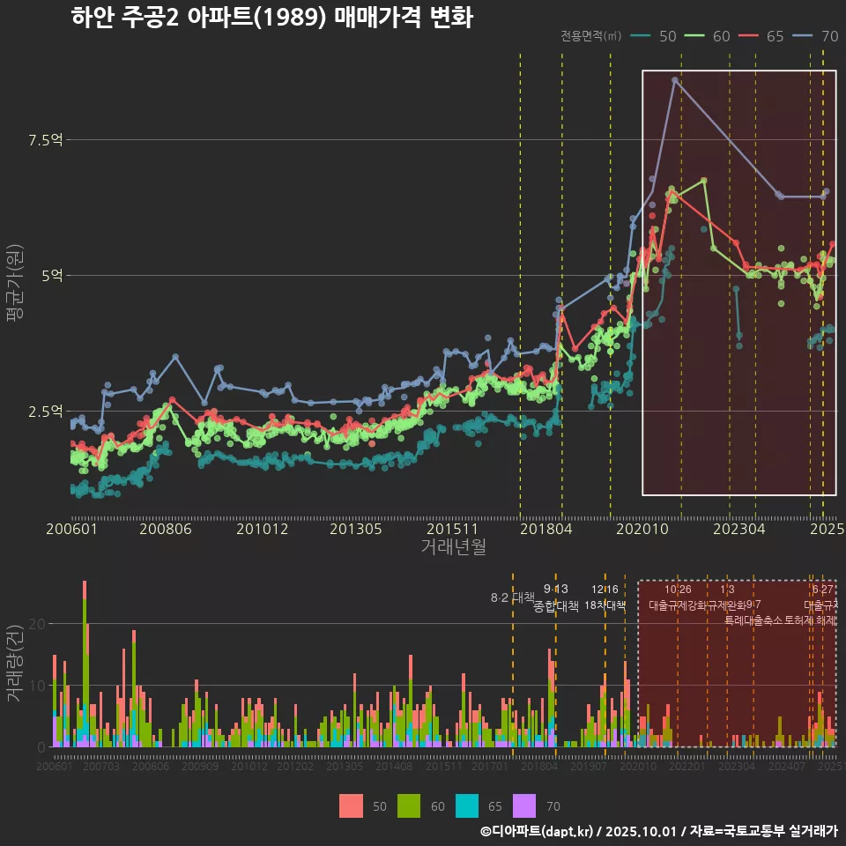The height and width of the screenshot is (846, 846).
Task: Click the peak point of the 70 line
Action: tap(675, 79)
